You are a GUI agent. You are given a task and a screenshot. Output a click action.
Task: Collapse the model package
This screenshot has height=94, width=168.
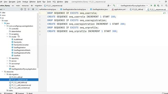(7, 37)
